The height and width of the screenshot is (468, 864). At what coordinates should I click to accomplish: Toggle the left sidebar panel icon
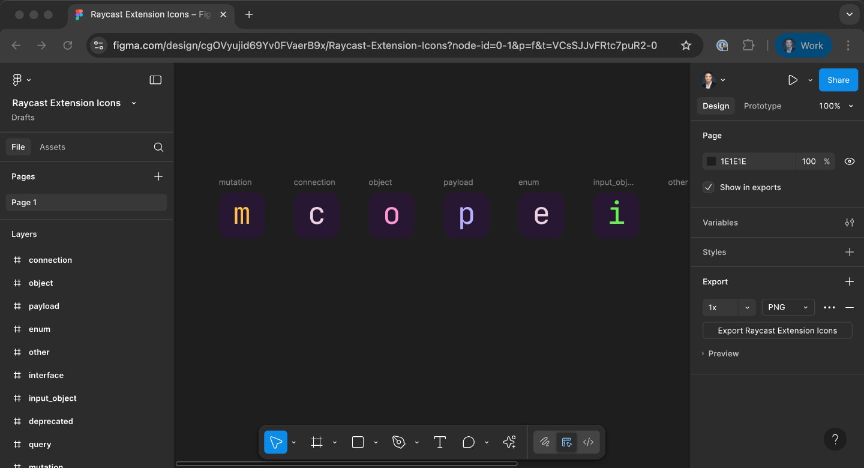pyautogui.click(x=155, y=80)
